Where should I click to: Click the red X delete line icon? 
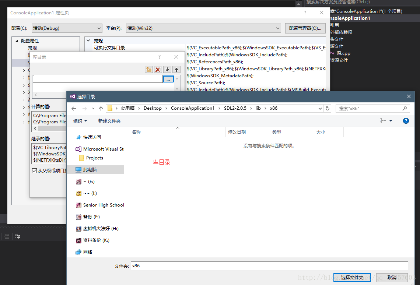pos(158,70)
